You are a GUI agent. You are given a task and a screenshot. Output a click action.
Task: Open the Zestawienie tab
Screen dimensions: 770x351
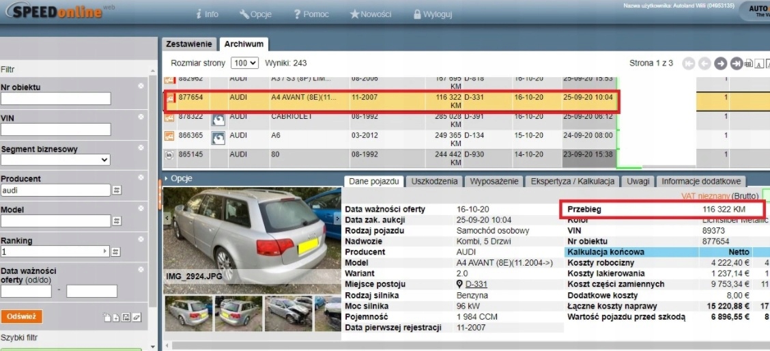[189, 44]
